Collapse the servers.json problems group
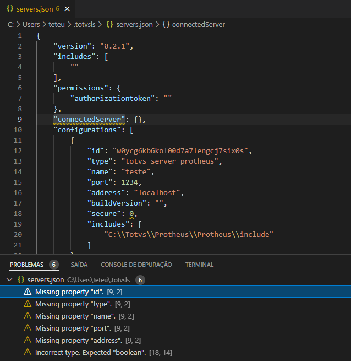 coord(9,280)
